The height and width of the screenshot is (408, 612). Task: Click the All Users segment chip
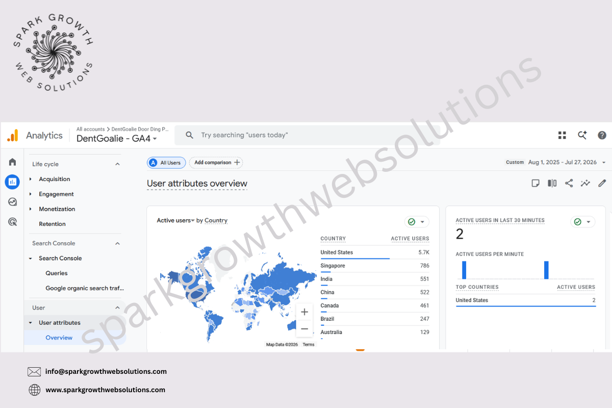[x=166, y=163]
